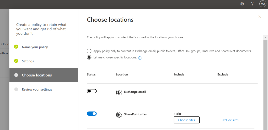
Task: Click the green checkmark for Name your policy
Action: (16, 47)
